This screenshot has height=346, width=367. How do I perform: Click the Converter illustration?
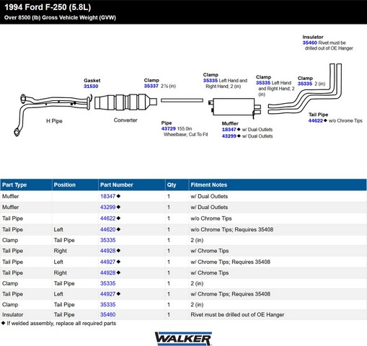tap(125, 102)
